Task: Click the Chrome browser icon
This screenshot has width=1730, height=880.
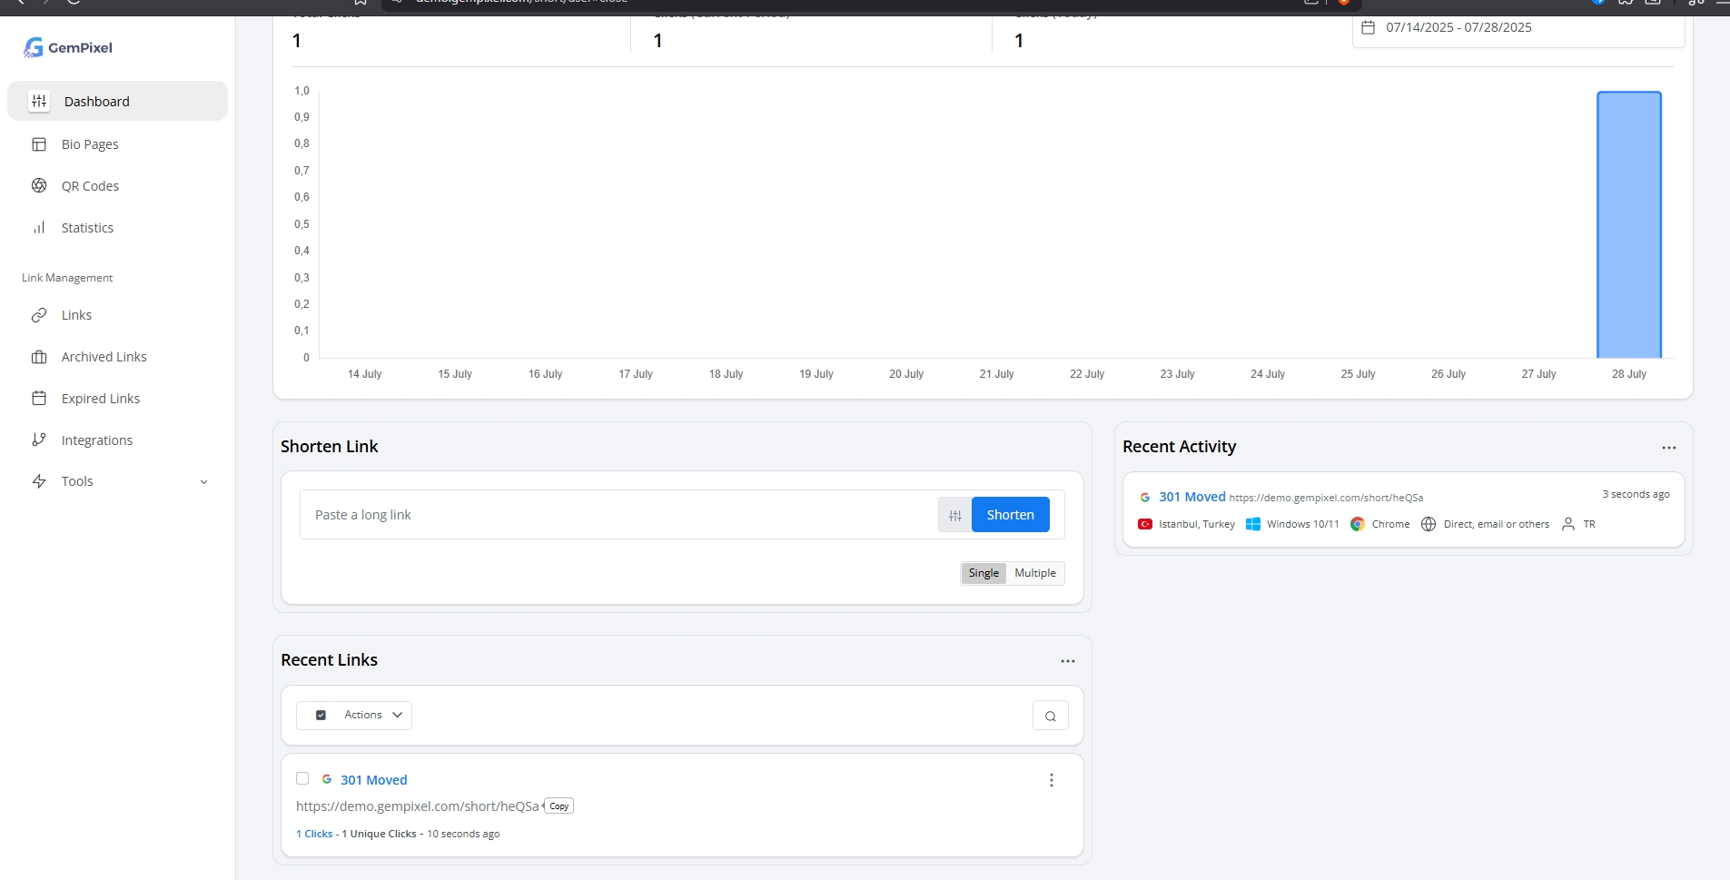Action: pos(1358,524)
